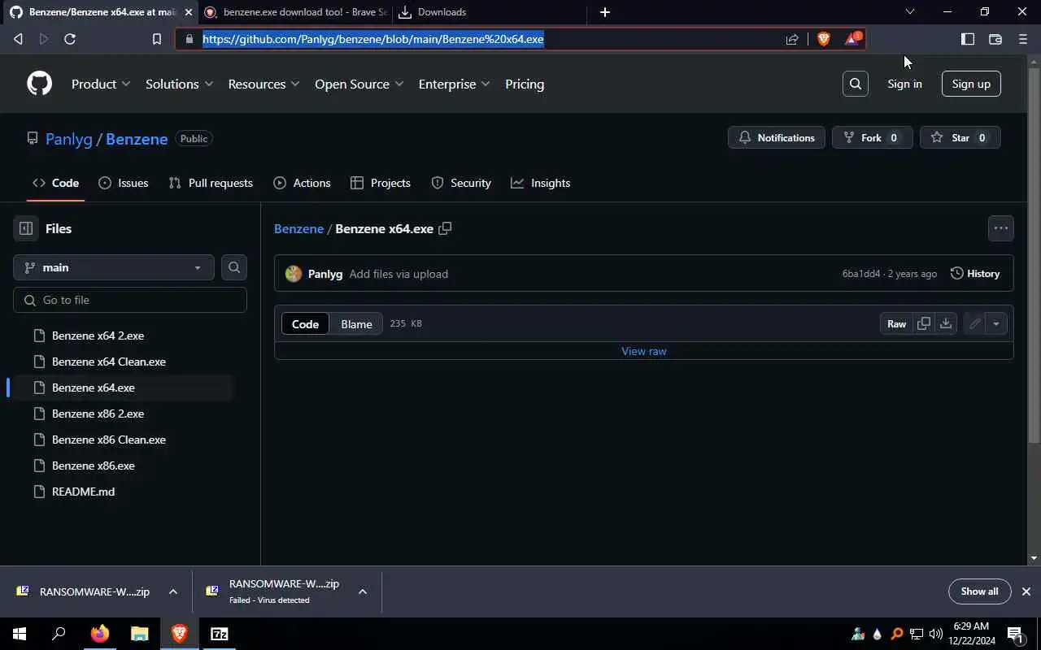The image size is (1041, 650).
Task: Click Panlyg avatar in commit row
Action: 294,274
